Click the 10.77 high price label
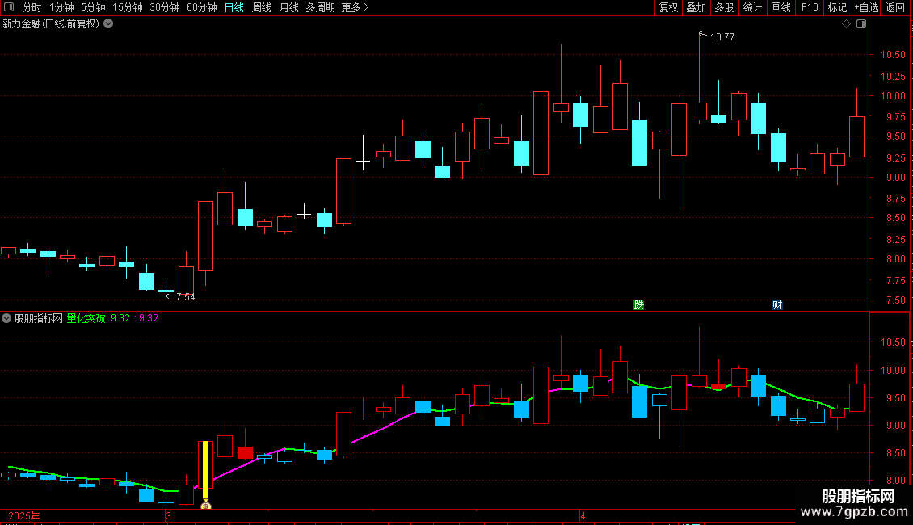This screenshot has height=525, width=913. point(722,37)
